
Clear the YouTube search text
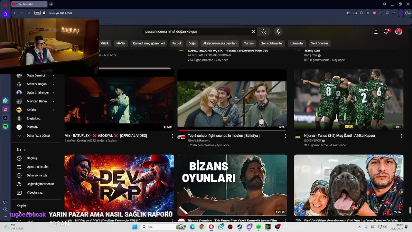tap(253, 32)
